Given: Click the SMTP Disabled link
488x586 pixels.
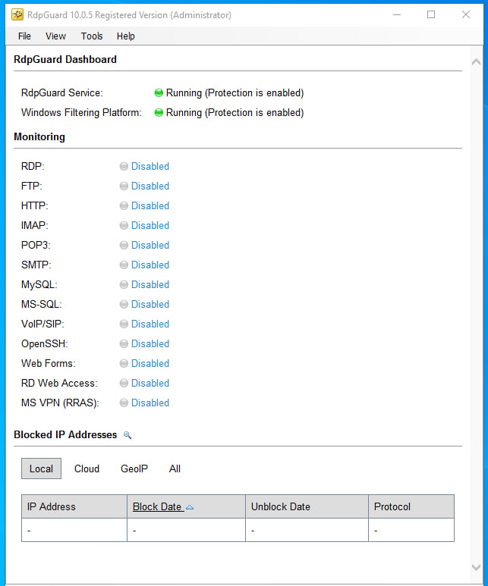Looking at the screenshot, I should click(150, 265).
